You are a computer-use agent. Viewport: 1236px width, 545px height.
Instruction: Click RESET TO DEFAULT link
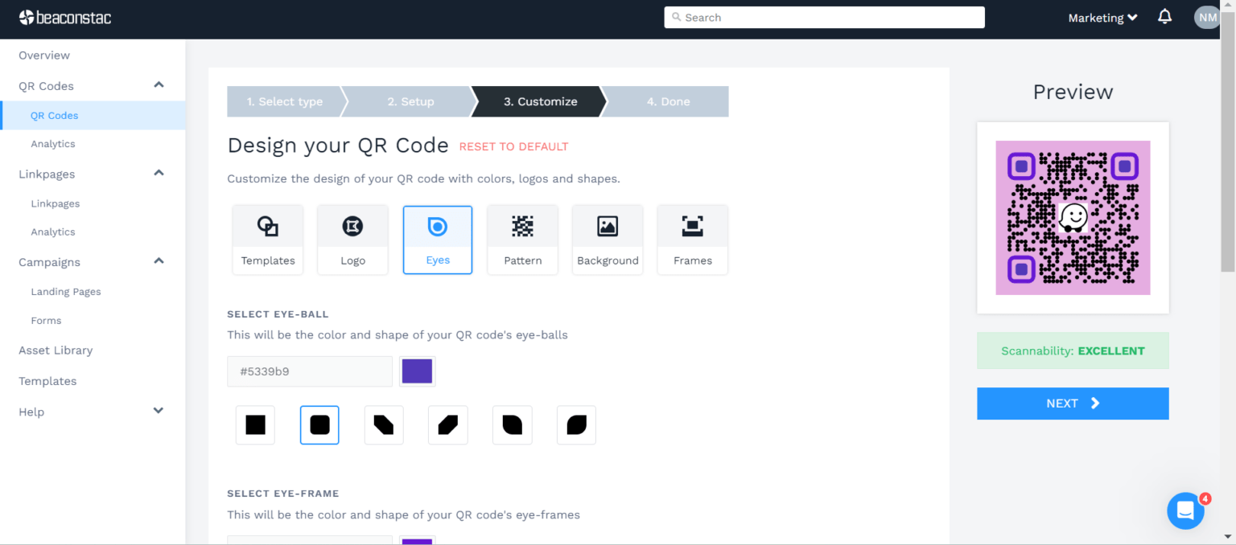click(x=513, y=146)
